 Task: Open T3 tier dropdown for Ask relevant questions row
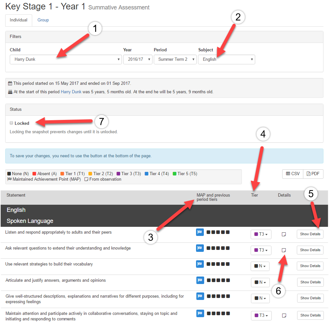pyautogui.click(x=261, y=250)
